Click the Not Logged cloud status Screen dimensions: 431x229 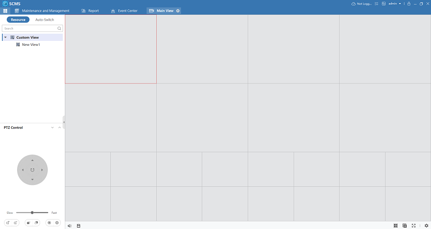[362, 4]
